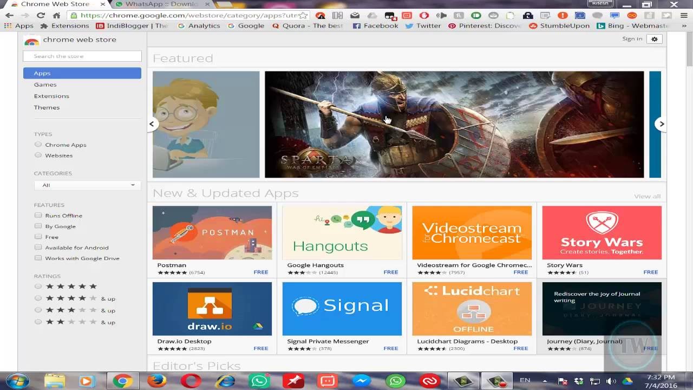Show next featured slide arrow

pyautogui.click(x=661, y=124)
